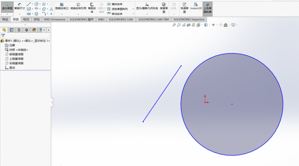Click Zoom to Fit in view toolbar

[x=174, y=25]
